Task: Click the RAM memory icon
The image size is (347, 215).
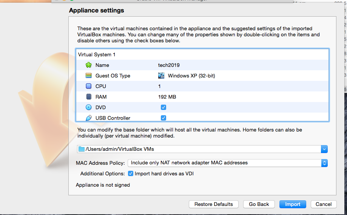Action: pyautogui.click(x=88, y=97)
